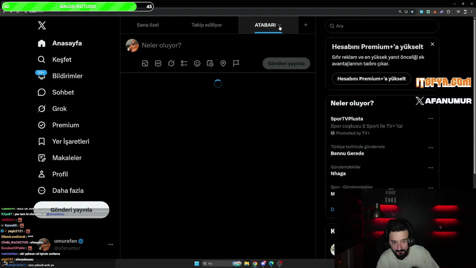
Task: Click the Windows taskbar search box
Action: pos(222,264)
